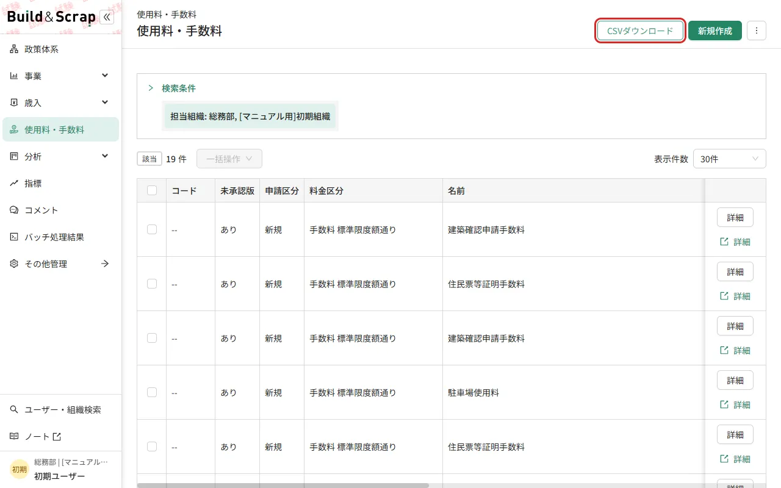Image resolution: width=781 pixels, height=488 pixels.
Task: Open external 詳細 link in first 住民票等証明手数料 row
Action: (x=735, y=296)
